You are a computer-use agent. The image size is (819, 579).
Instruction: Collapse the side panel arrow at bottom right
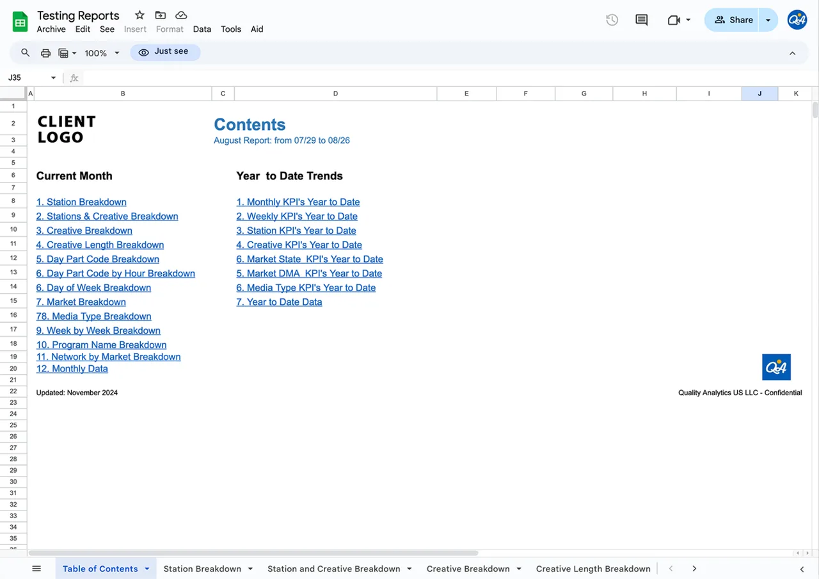pos(802,569)
